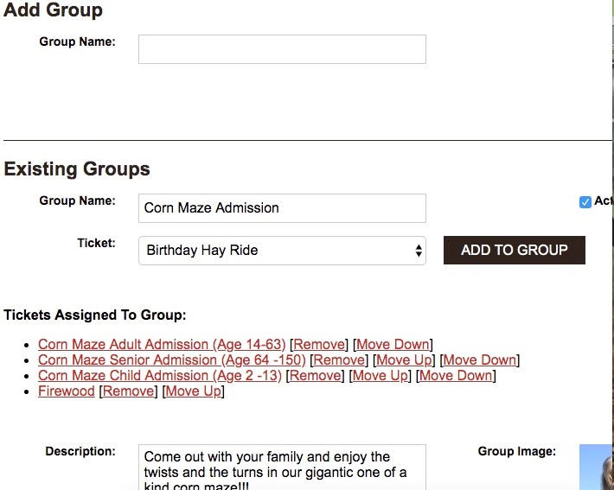Move Corn Maze Senior Admission up
The width and height of the screenshot is (614, 490).
[x=404, y=360]
